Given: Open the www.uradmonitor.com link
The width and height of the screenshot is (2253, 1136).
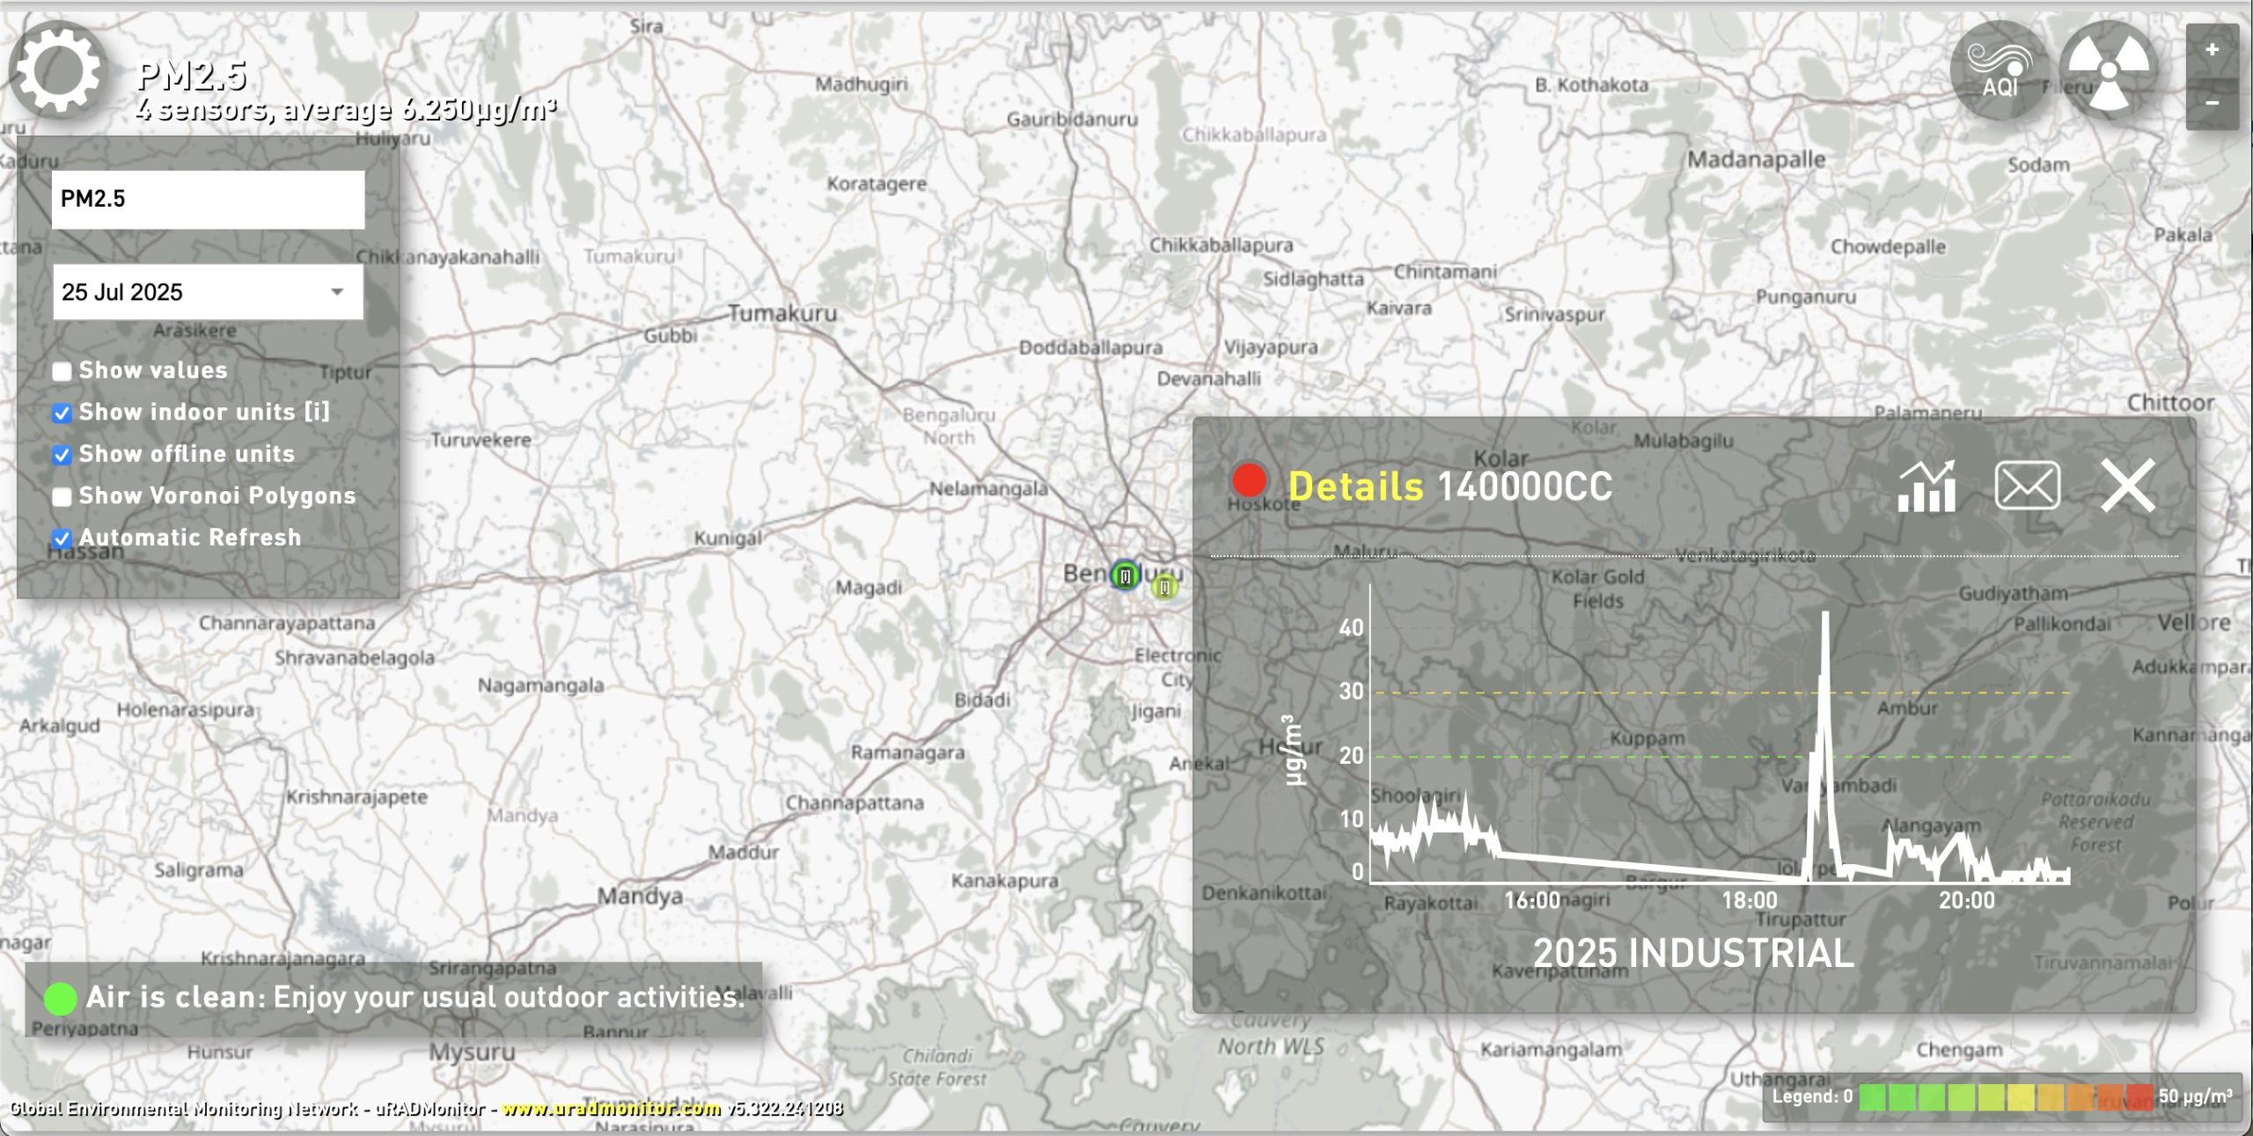Looking at the screenshot, I should (x=612, y=1109).
